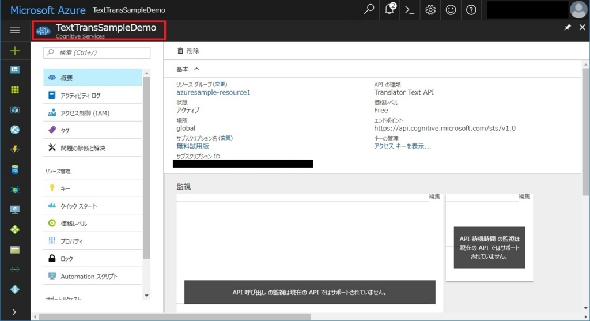The height and width of the screenshot is (321, 590).
Task: Open the portal search magnifier icon
Action: pyautogui.click(x=369, y=9)
